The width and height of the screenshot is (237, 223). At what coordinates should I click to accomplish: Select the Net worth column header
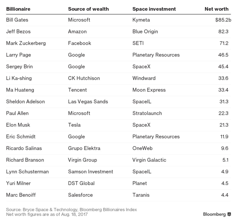217,9
